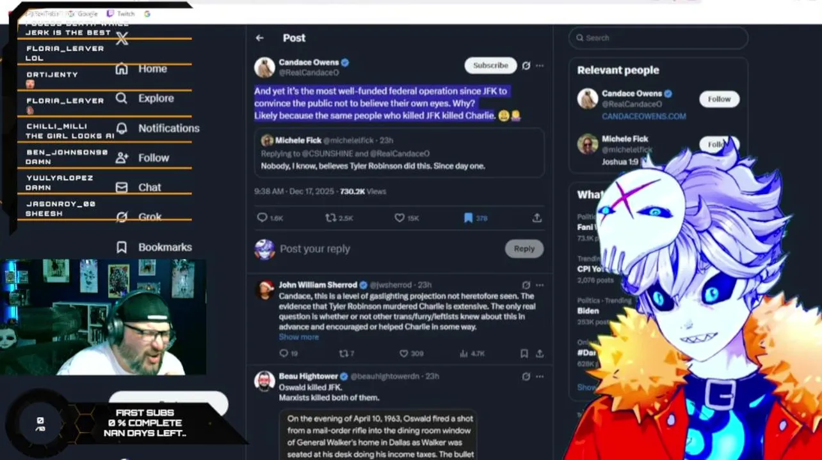The height and width of the screenshot is (460, 822).
Task: Open Home in the X sidebar
Action: [141, 68]
